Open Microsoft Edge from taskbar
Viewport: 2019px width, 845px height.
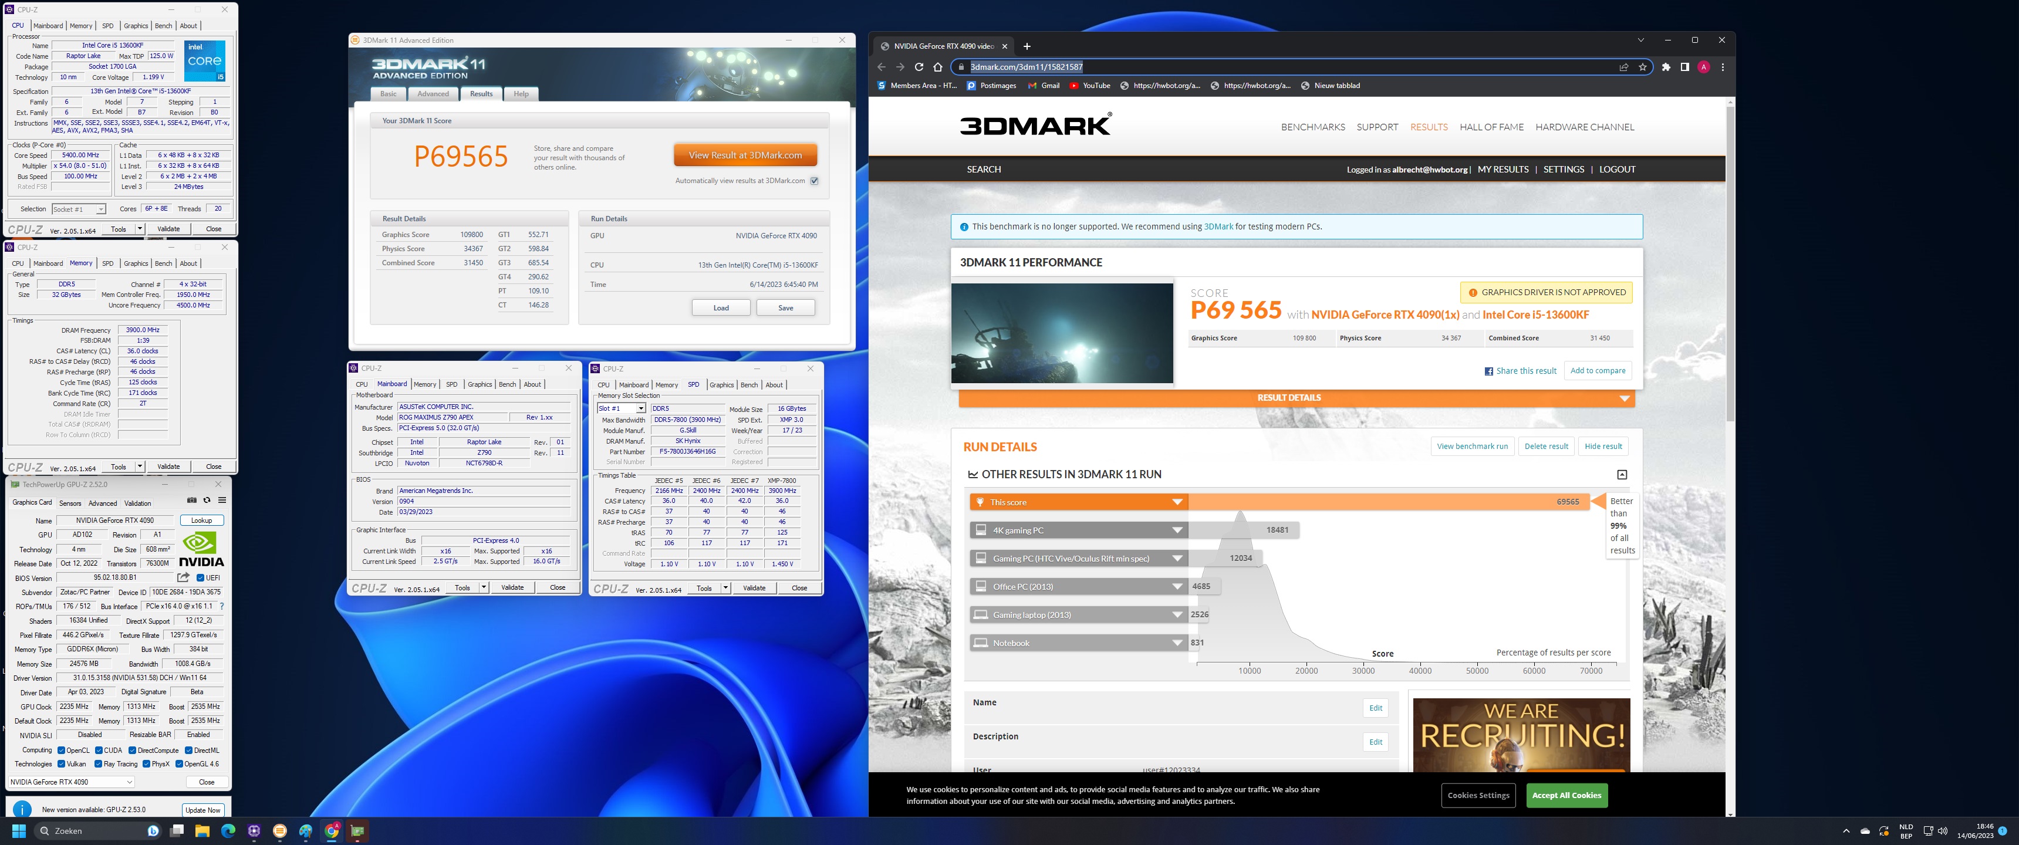point(228,831)
